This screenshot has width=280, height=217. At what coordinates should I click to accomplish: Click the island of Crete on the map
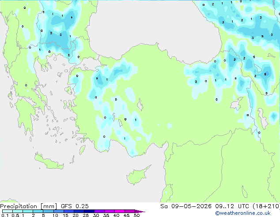click(49, 162)
